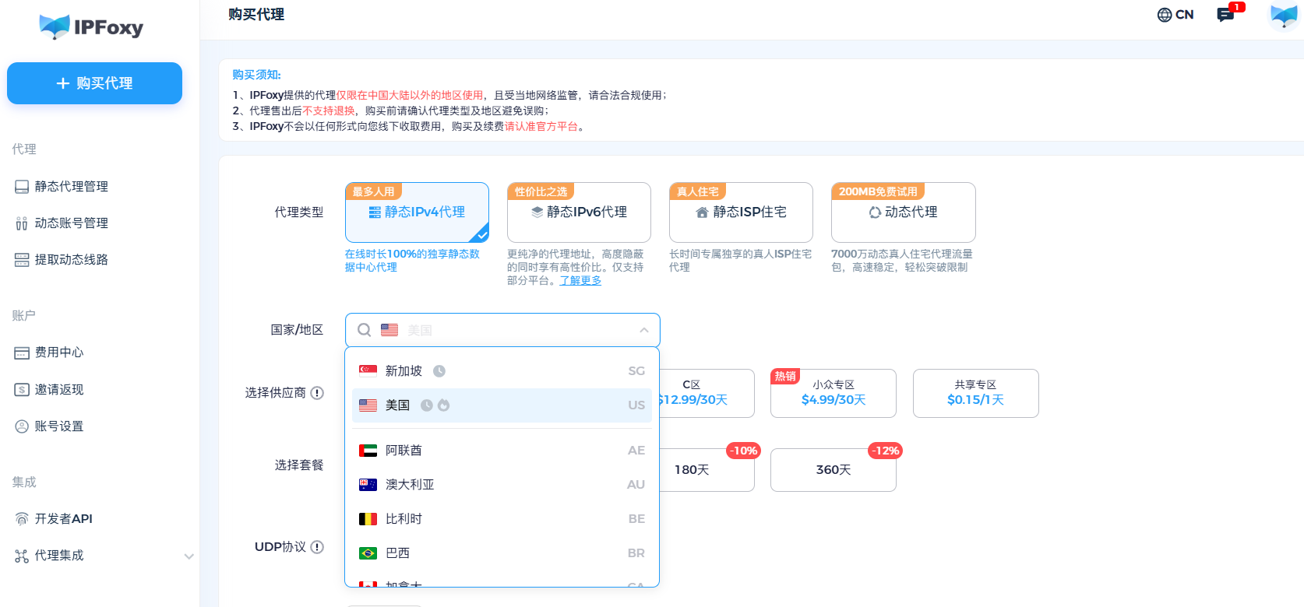Click the 美国 country search input field
This screenshot has width=1304, height=607.
coord(514,330)
